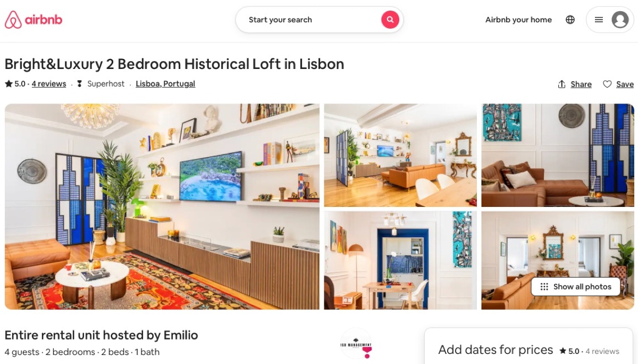Open photo of sofa with turquoise painting

[558, 155]
